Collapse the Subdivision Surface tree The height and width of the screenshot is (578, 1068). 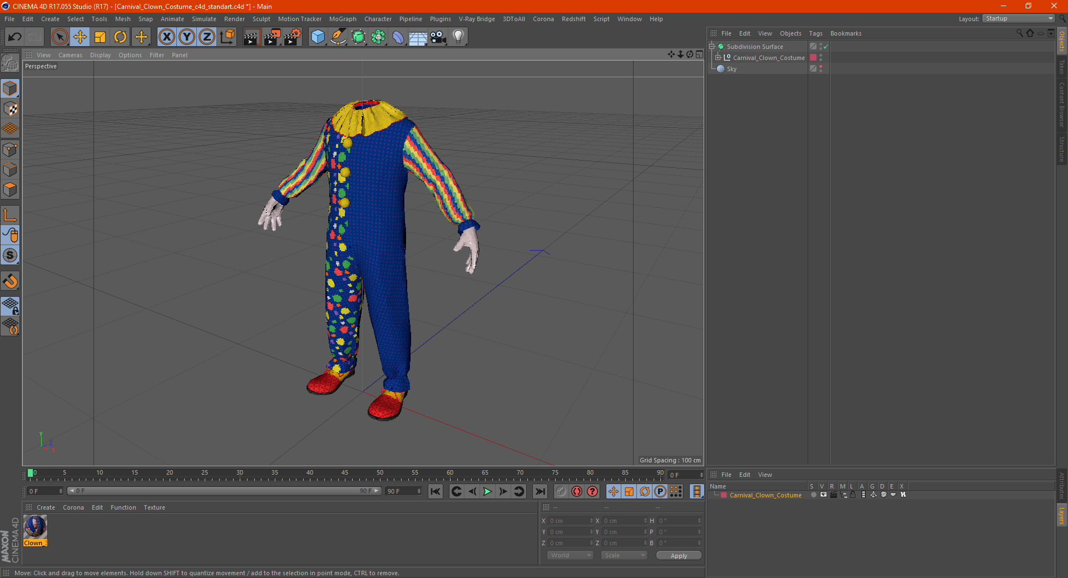click(711, 47)
